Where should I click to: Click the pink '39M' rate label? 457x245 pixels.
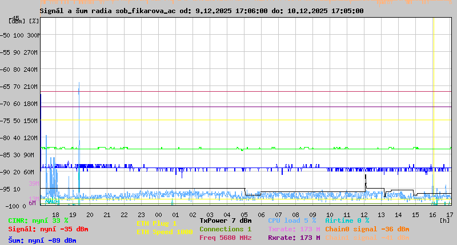click(34, 183)
